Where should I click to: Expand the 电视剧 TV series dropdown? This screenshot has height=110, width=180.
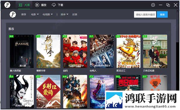point(48,14)
